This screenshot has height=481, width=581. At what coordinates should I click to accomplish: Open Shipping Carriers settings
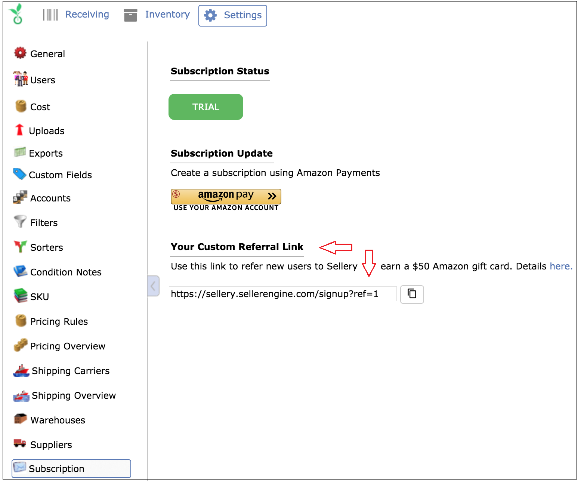[x=71, y=371]
